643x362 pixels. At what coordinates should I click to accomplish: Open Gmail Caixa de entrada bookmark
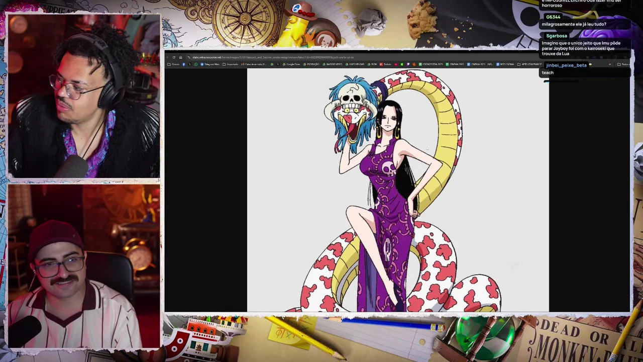(x=254, y=64)
